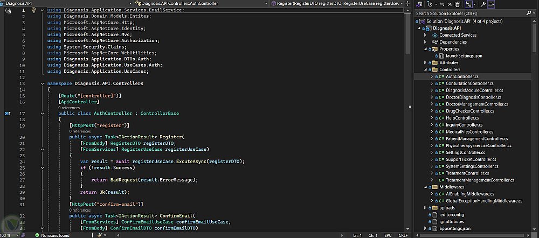Screen dimensions: 539x238
Task: Click the lock icon beside line 1
Action: pos(9,11)
